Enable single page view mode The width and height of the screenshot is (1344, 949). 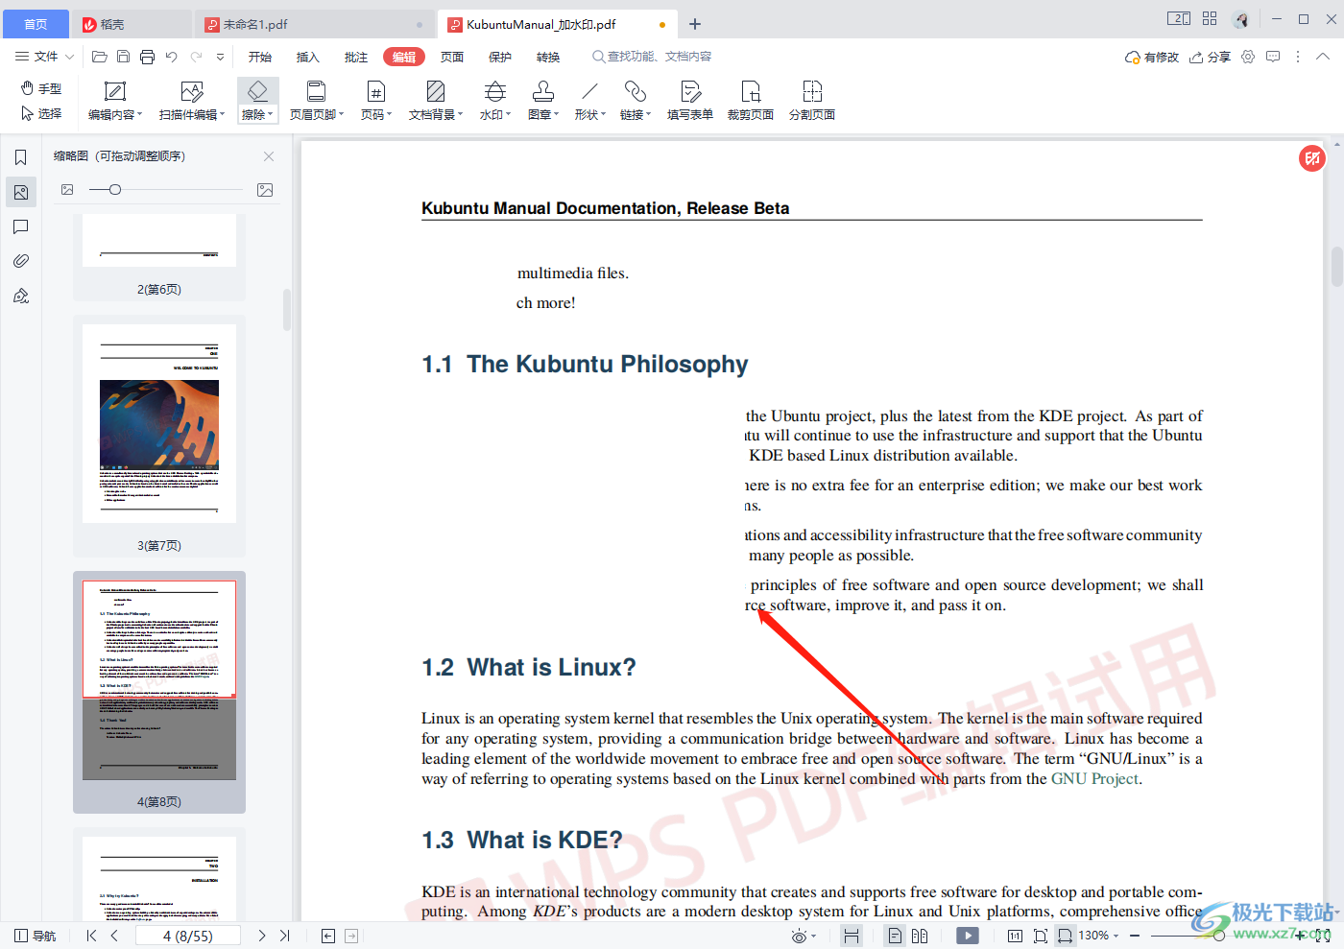pos(895,936)
